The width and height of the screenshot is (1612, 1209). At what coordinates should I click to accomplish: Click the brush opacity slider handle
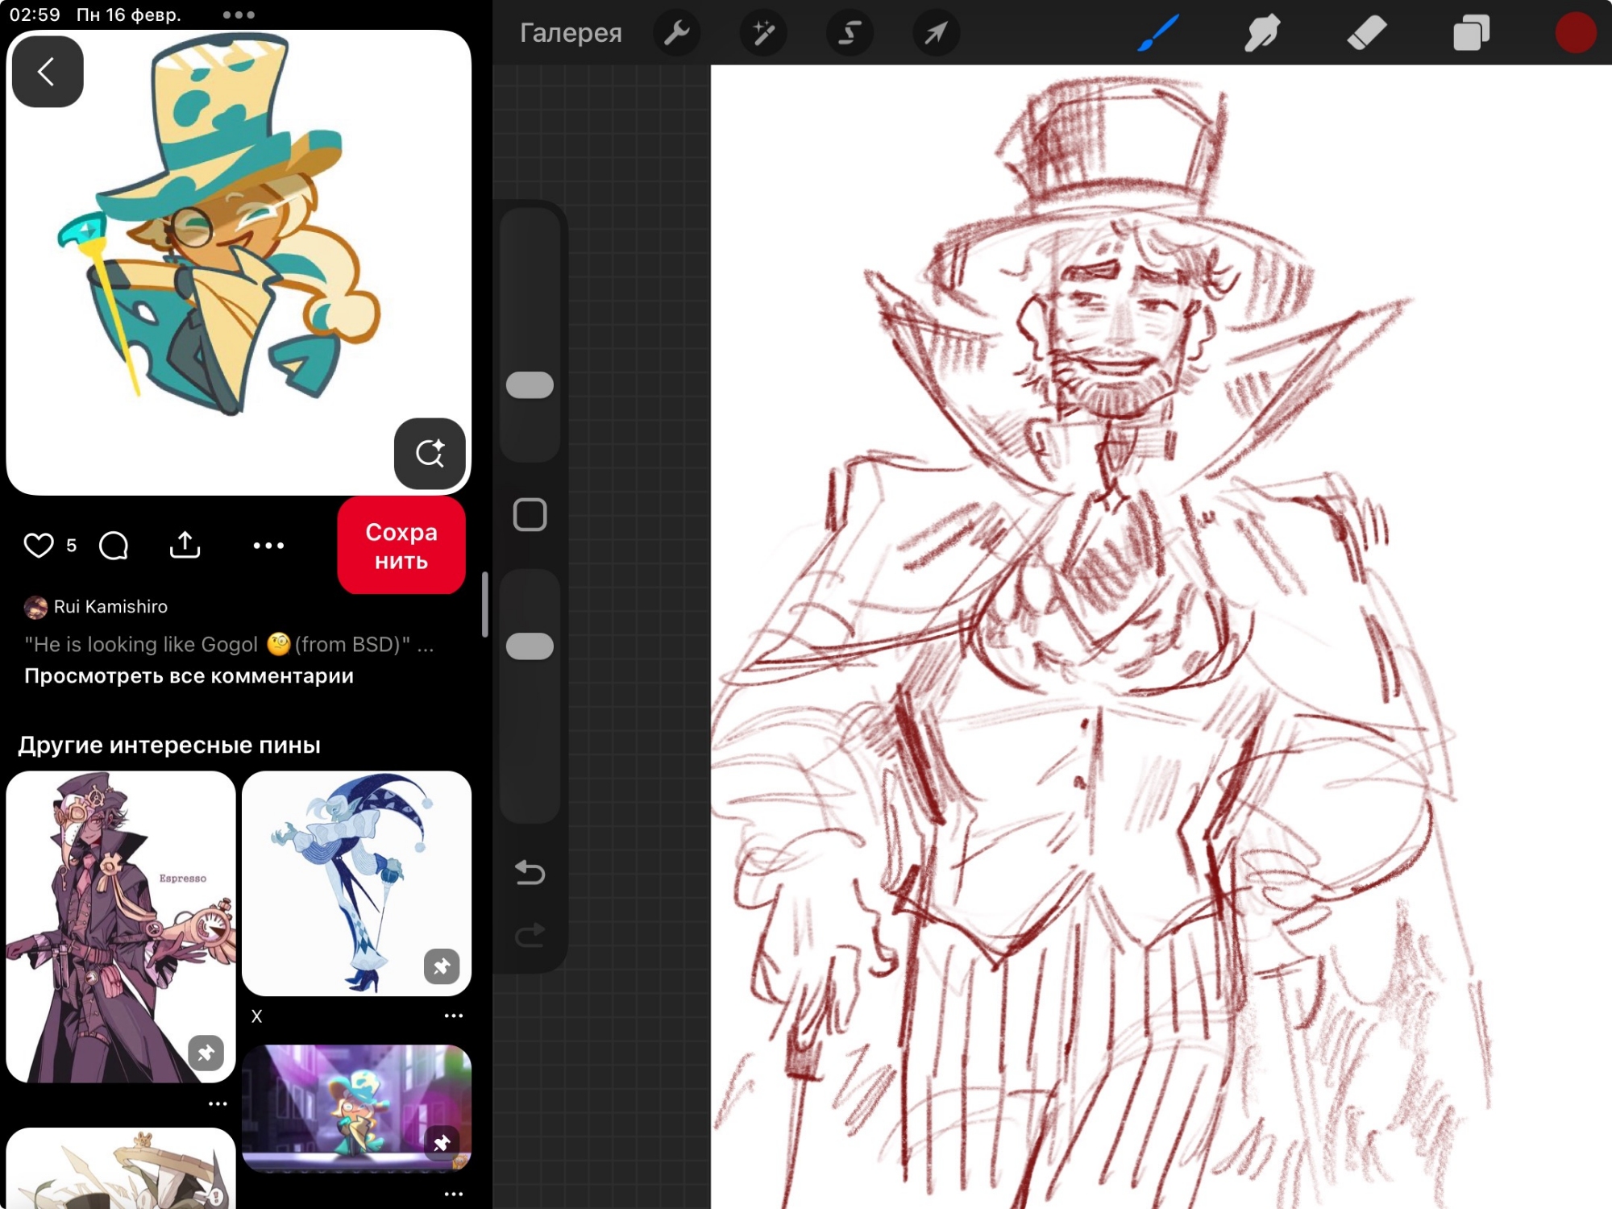[530, 646]
